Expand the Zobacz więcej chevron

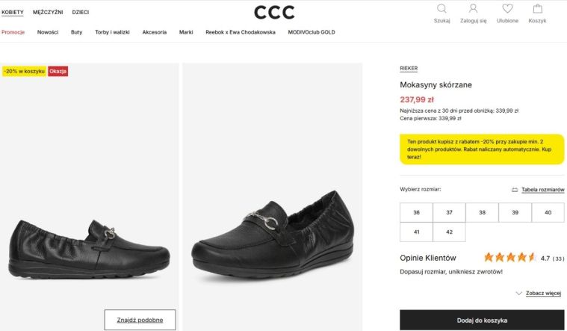pyautogui.click(x=519, y=293)
